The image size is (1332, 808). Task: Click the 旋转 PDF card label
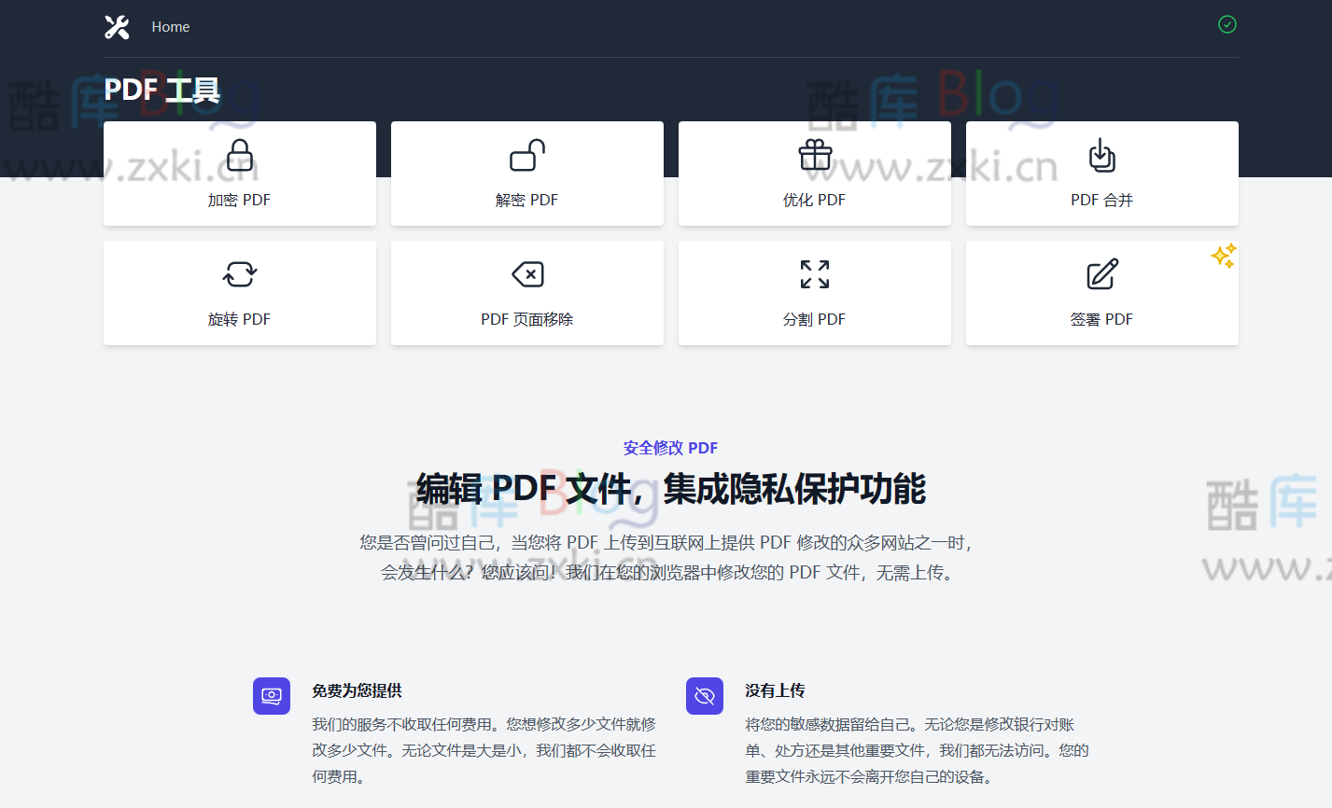(239, 318)
